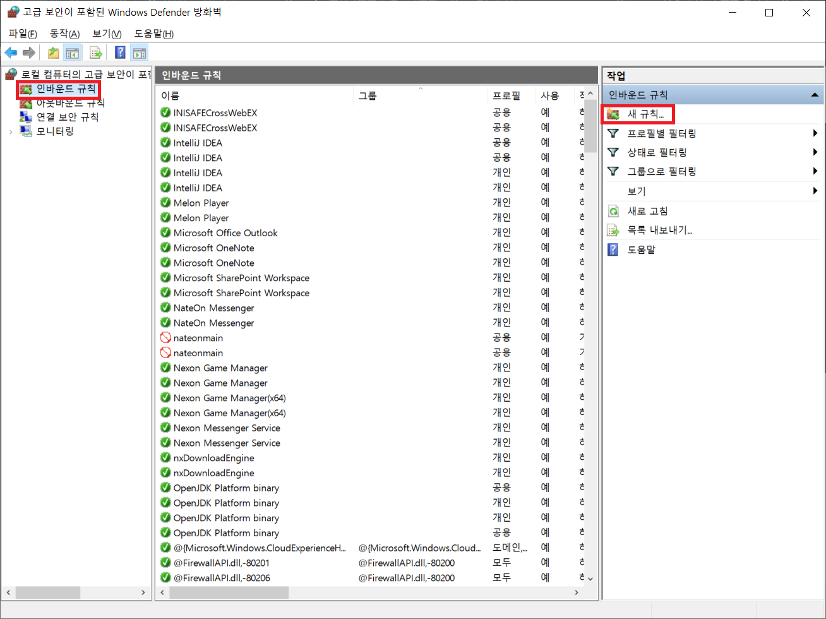Screen dimensions: 826x619
Task: Click the gray Forward arrow in toolbar
Action: (28, 52)
